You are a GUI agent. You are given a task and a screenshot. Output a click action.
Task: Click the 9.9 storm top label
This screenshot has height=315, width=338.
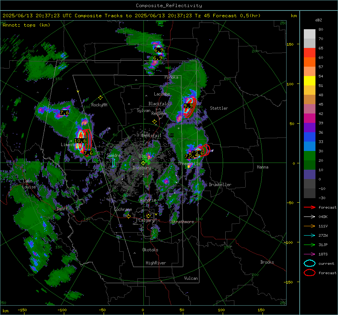(188, 106)
